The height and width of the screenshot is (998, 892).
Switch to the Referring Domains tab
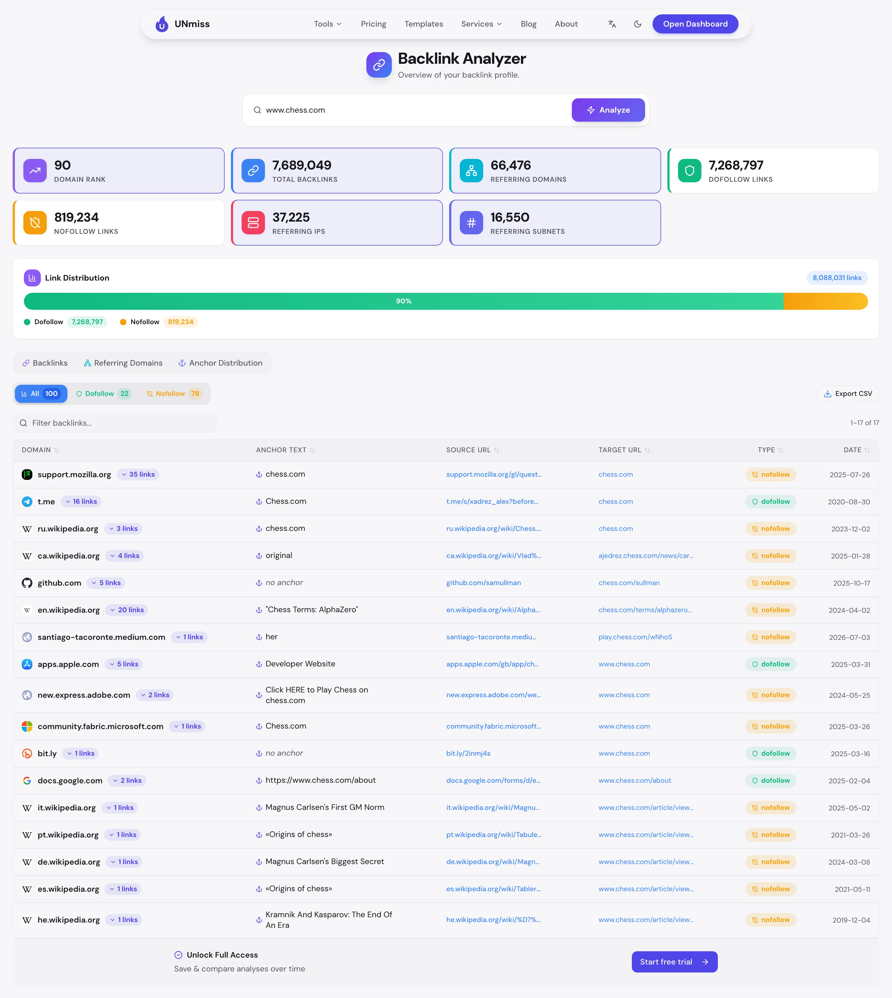point(123,363)
